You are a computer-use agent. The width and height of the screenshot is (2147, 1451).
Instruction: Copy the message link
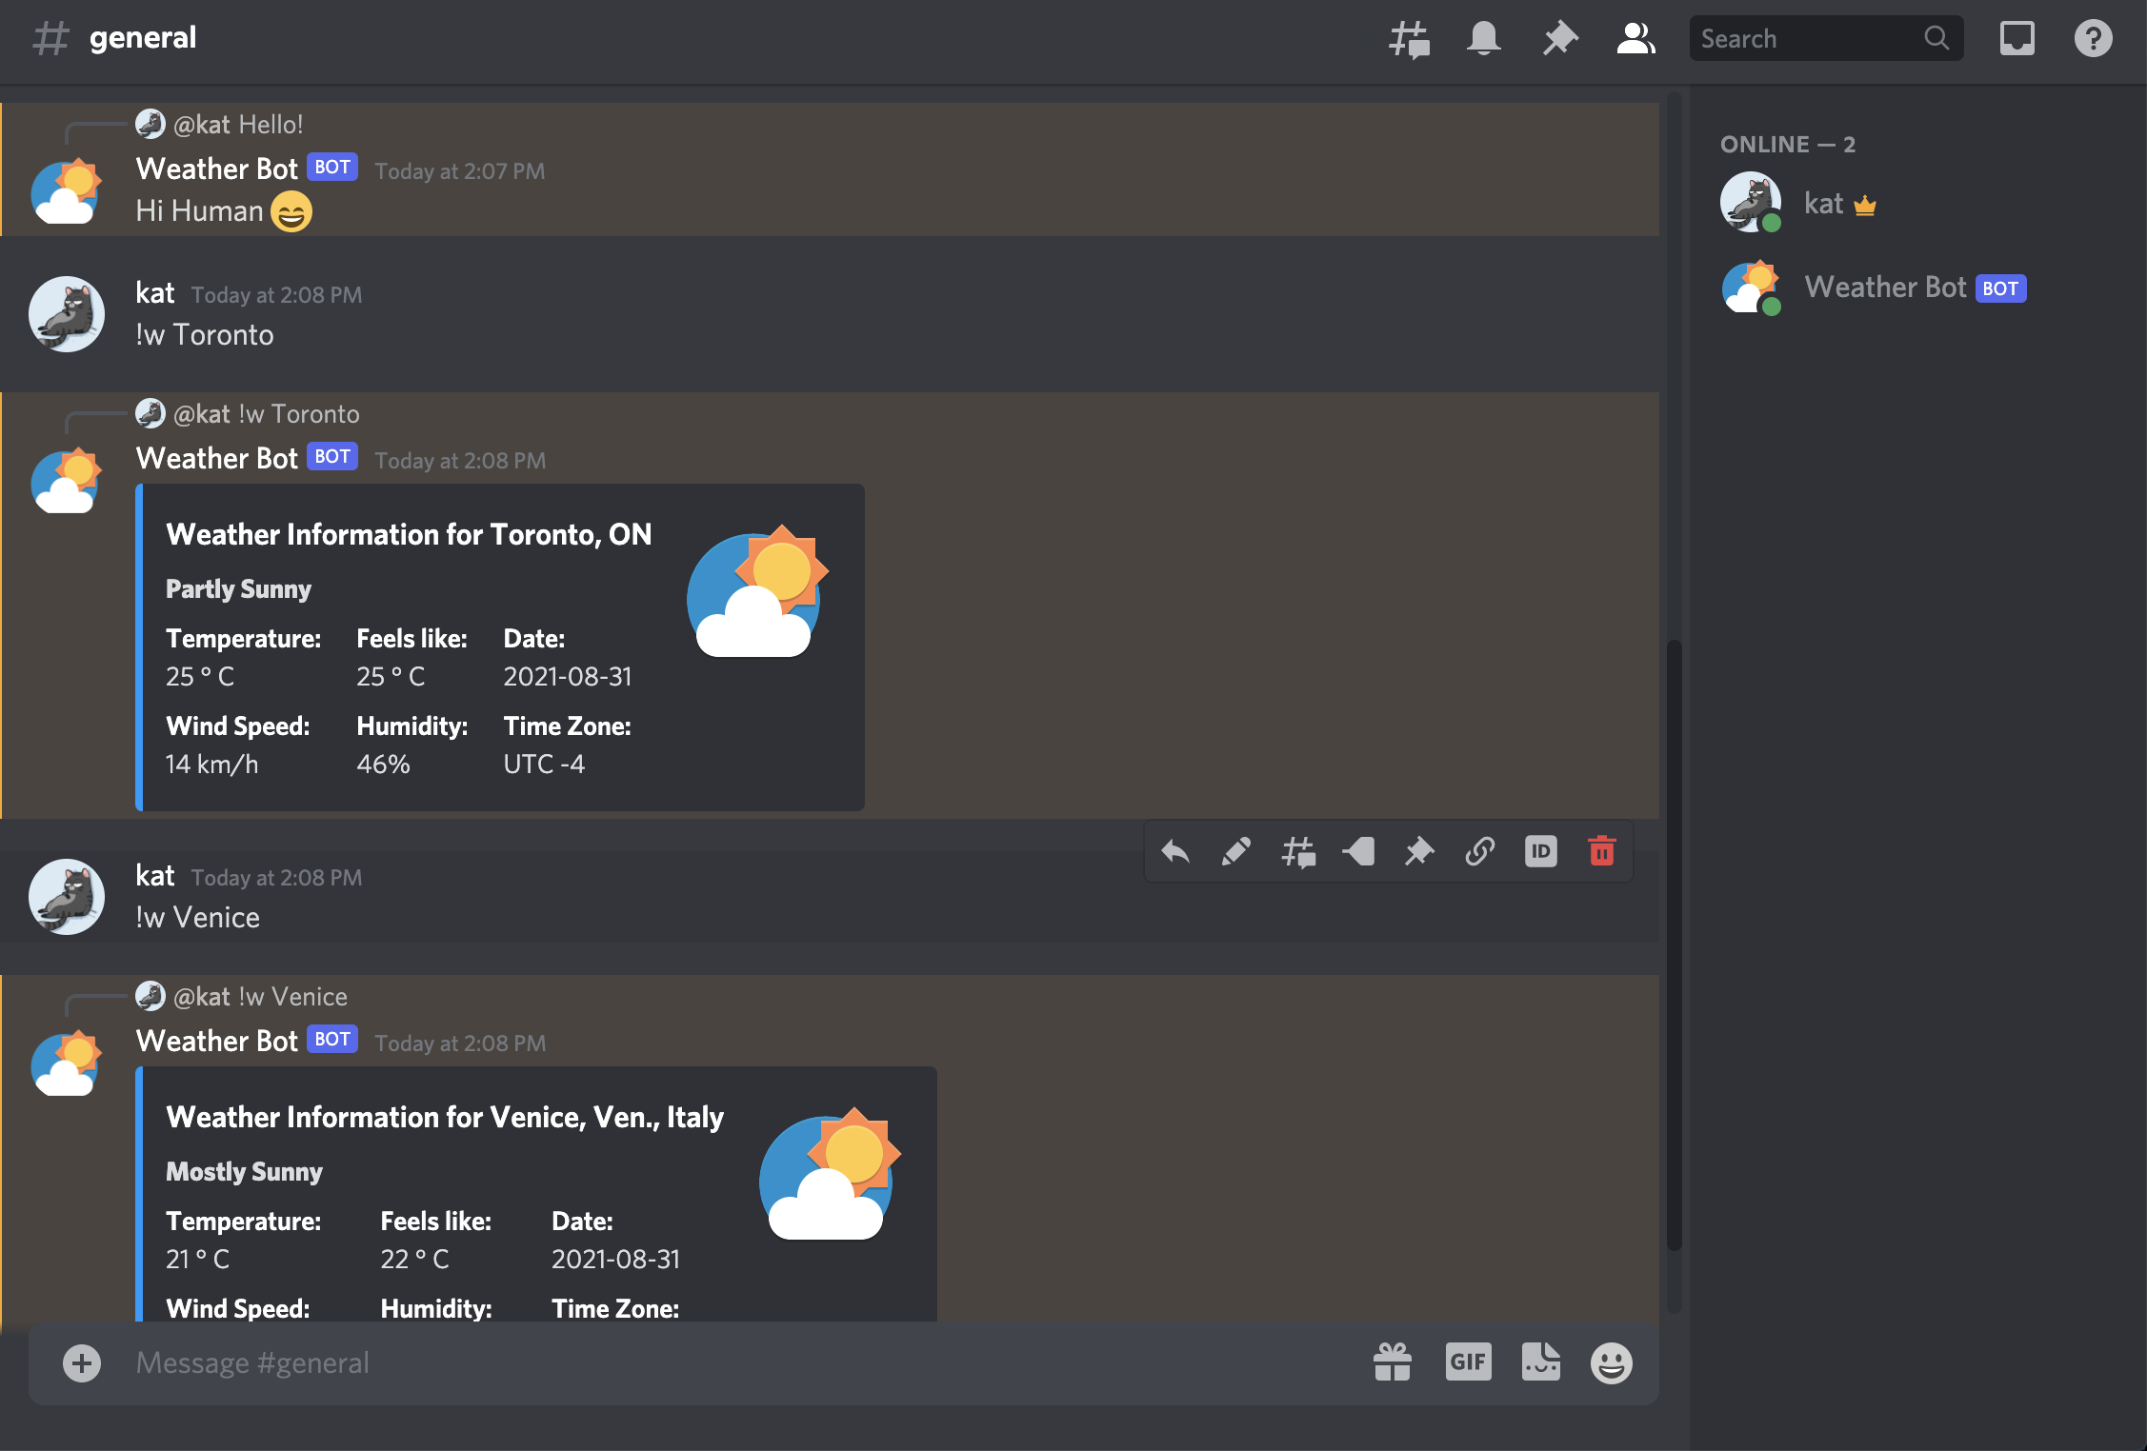pyautogui.click(x=1479, y=851)
